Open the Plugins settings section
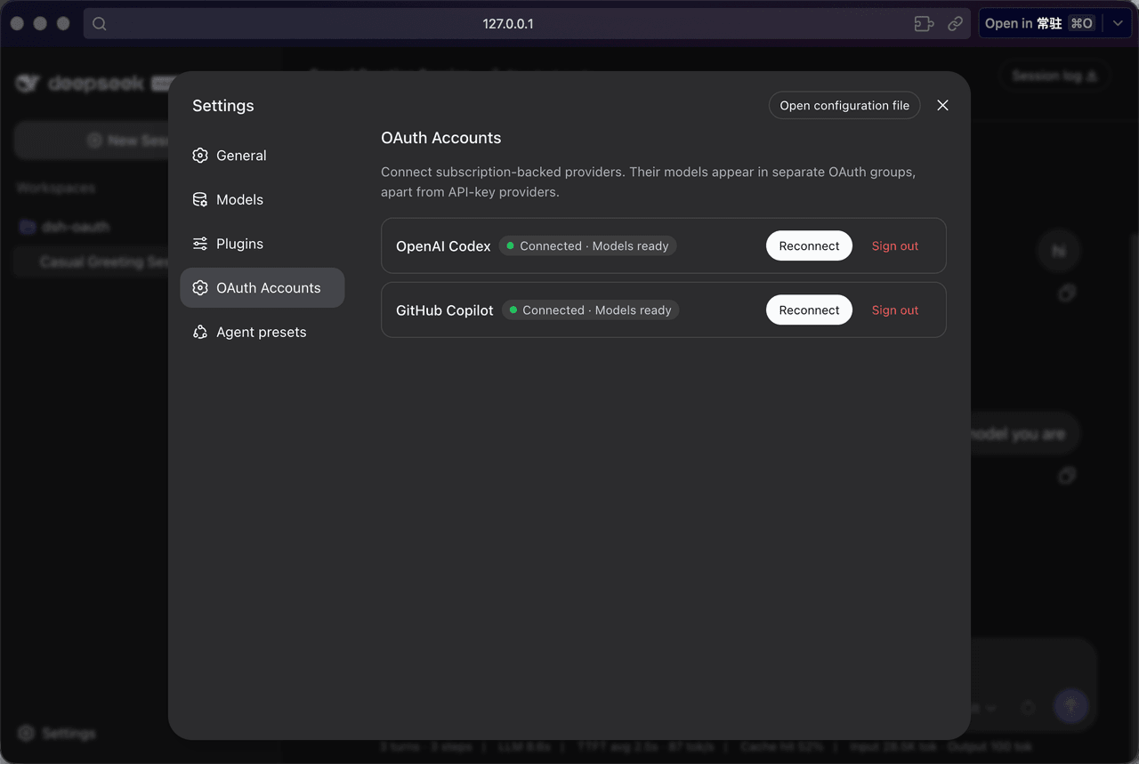Image resolution: width=1139 pixels, height=764 pixels. point(262,244)
